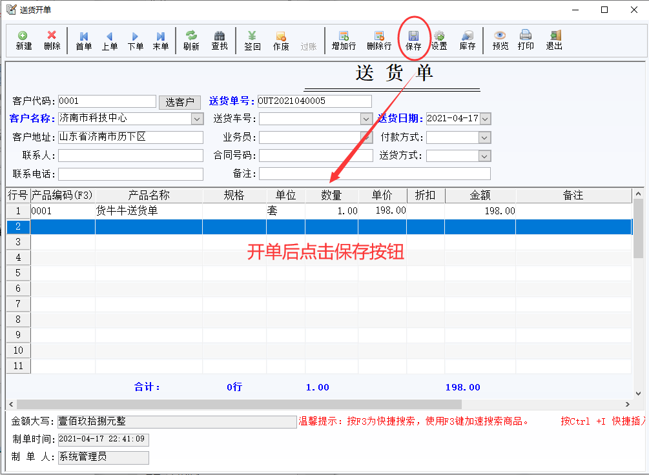
Task: Click the 规格 column header
Action: point(234,196)
